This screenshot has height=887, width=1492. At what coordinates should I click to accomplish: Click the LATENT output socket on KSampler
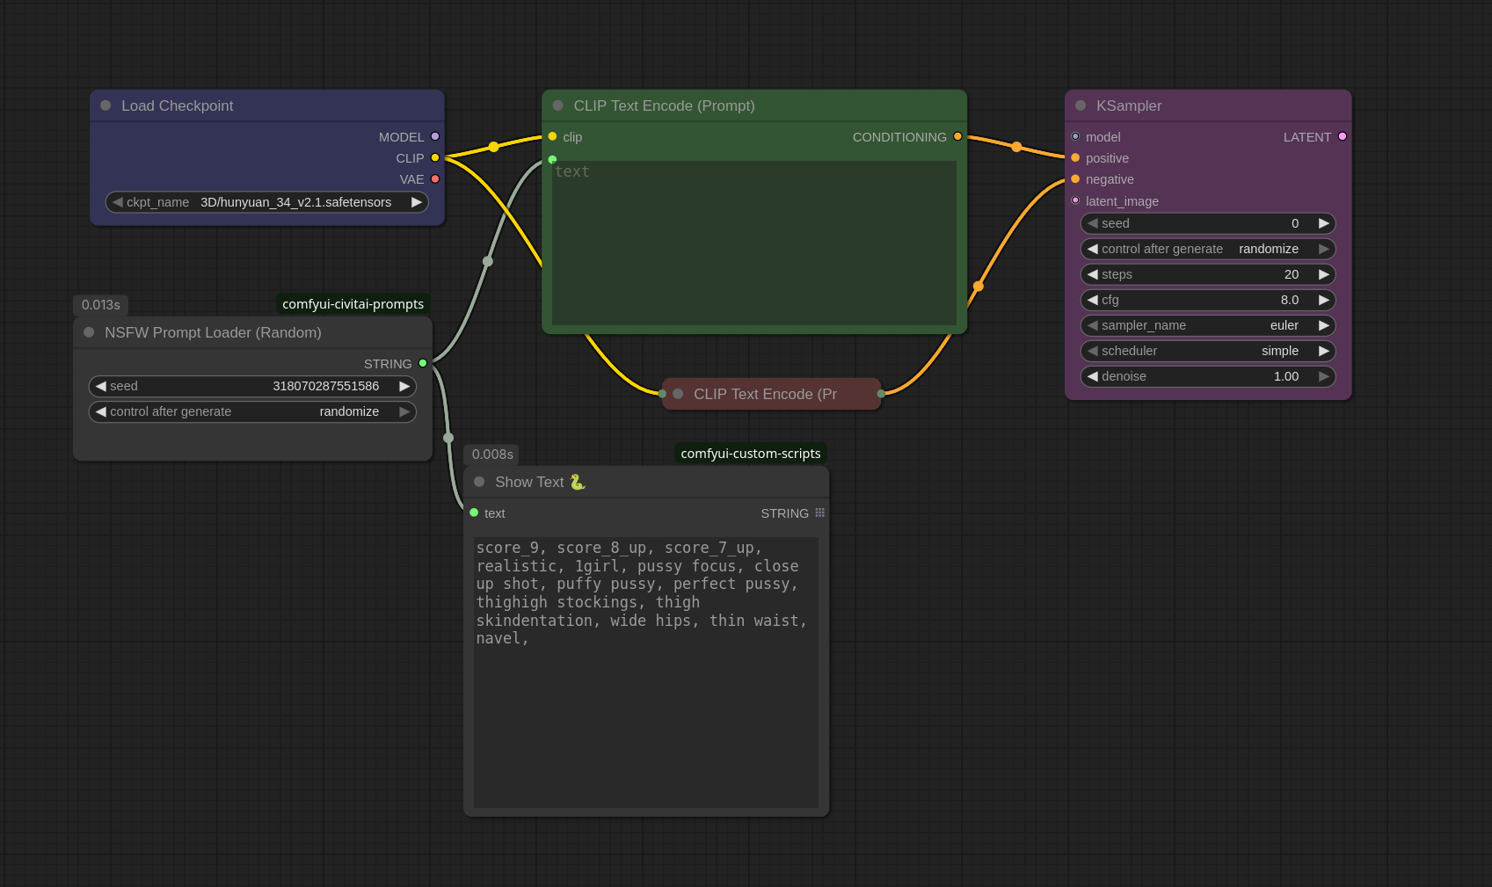[x=1342, y=137]
